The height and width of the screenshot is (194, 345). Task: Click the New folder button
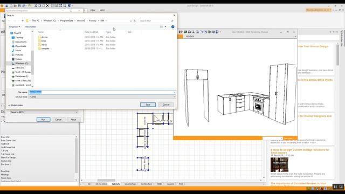click(x=31, y=26)
